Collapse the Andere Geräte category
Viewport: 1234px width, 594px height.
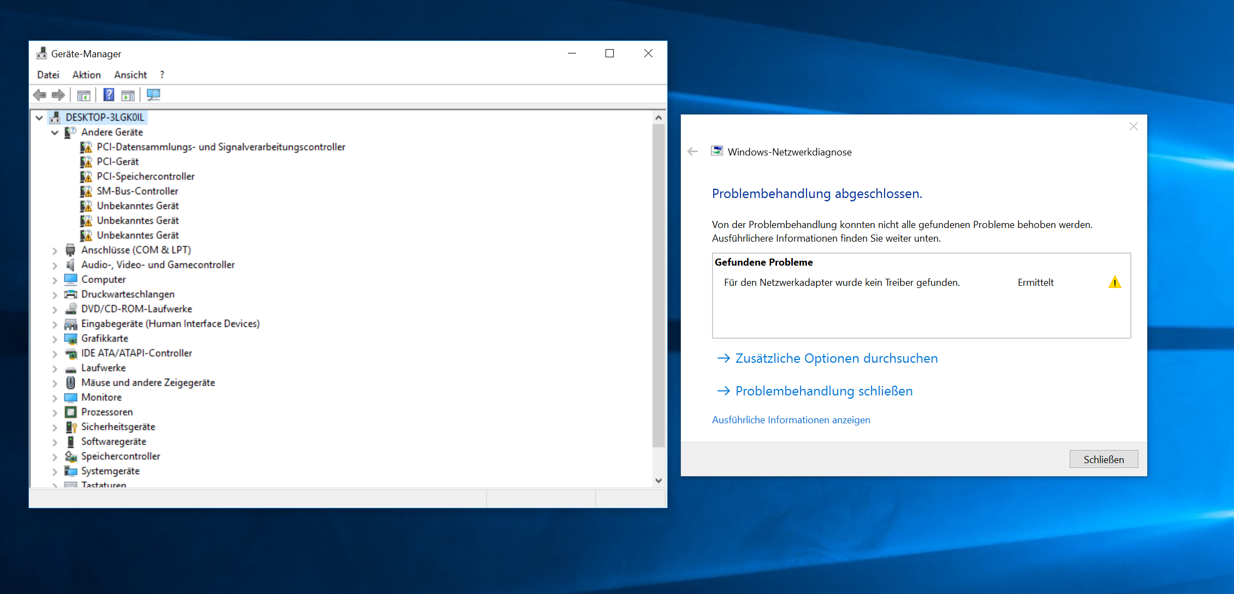click(x=55, y=133)
